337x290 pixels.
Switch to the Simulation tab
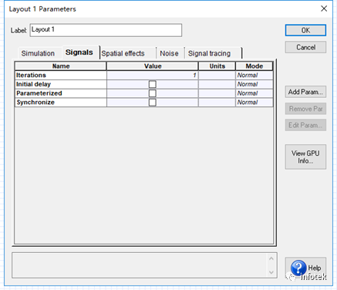point(38,53)
